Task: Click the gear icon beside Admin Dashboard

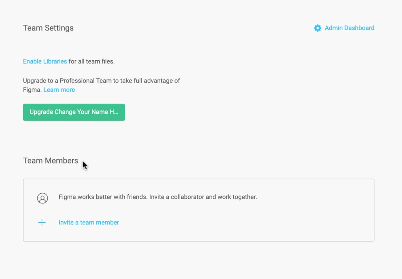Action: pyautogui.click(x=318, y=28)
